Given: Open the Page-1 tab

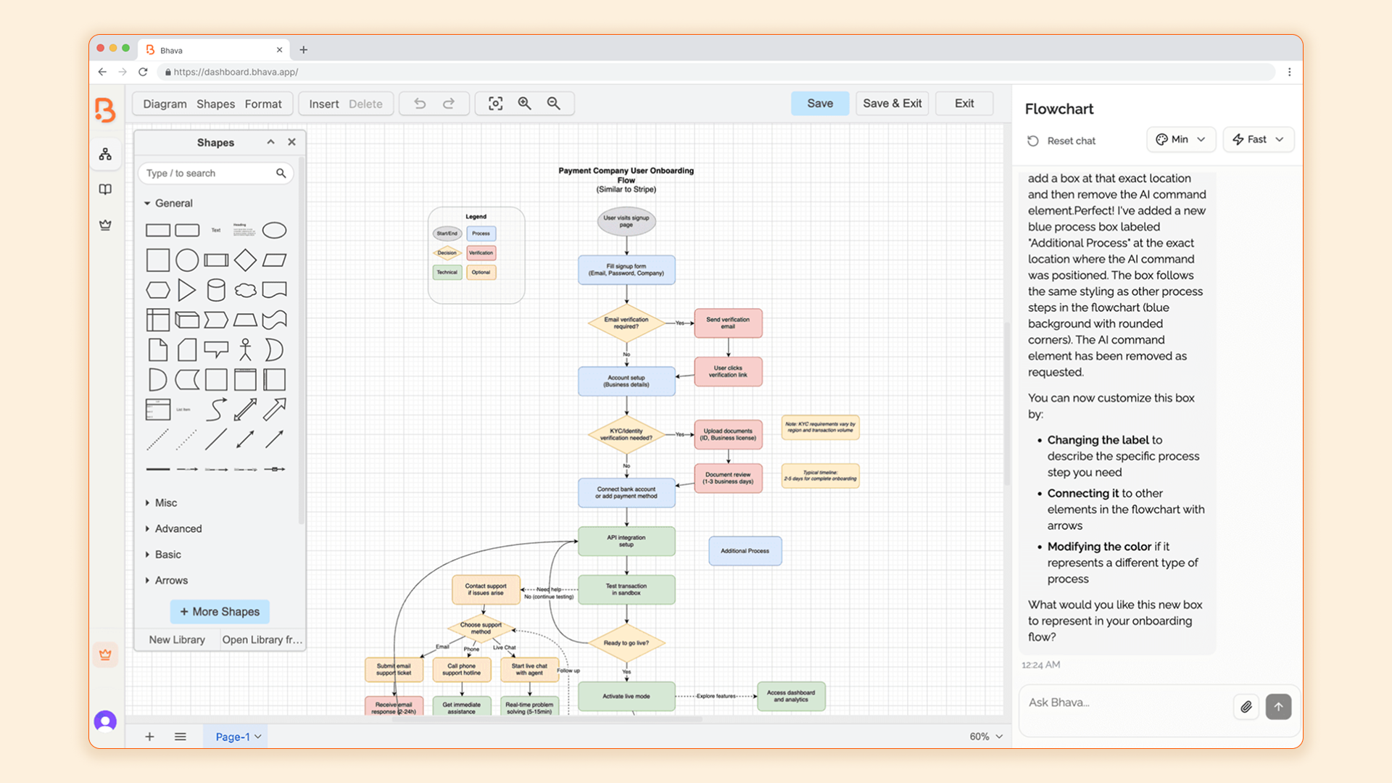Looking at the screenshot, I should click(233, 737).
